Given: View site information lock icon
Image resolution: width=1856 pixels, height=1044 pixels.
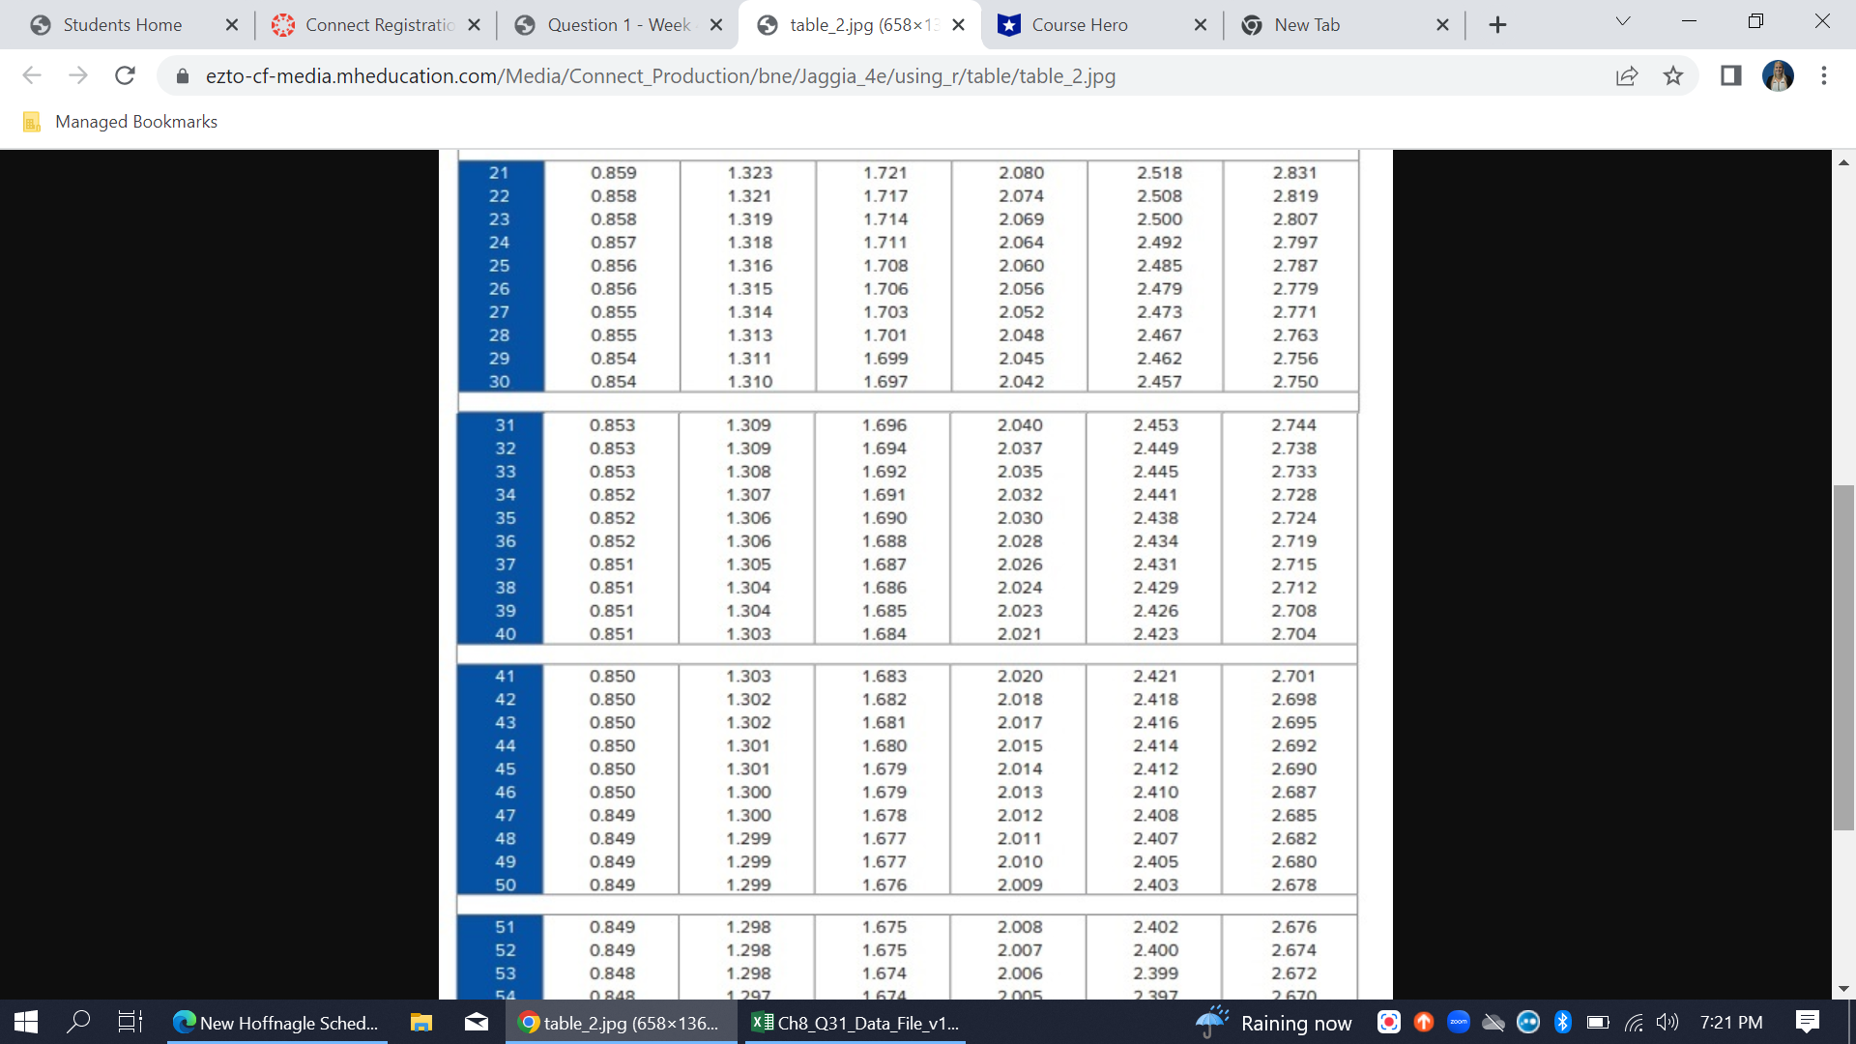Looking at the screenshot, I should 183,75.
